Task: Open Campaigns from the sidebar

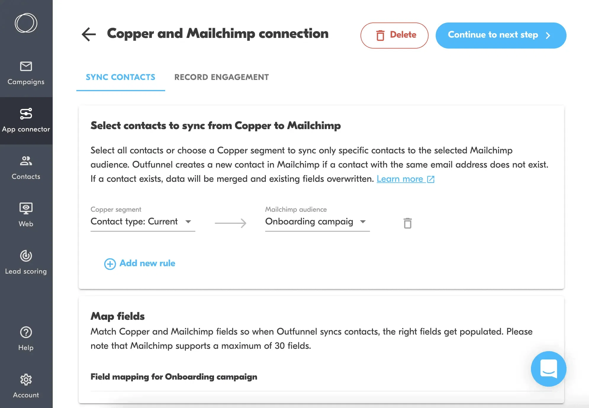Action: click(x=26, y=73)
